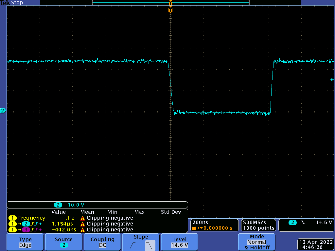Click the 14.6 V trigger level readout
Viewport: 335px width, 251px height.
(x=324, y=222)
